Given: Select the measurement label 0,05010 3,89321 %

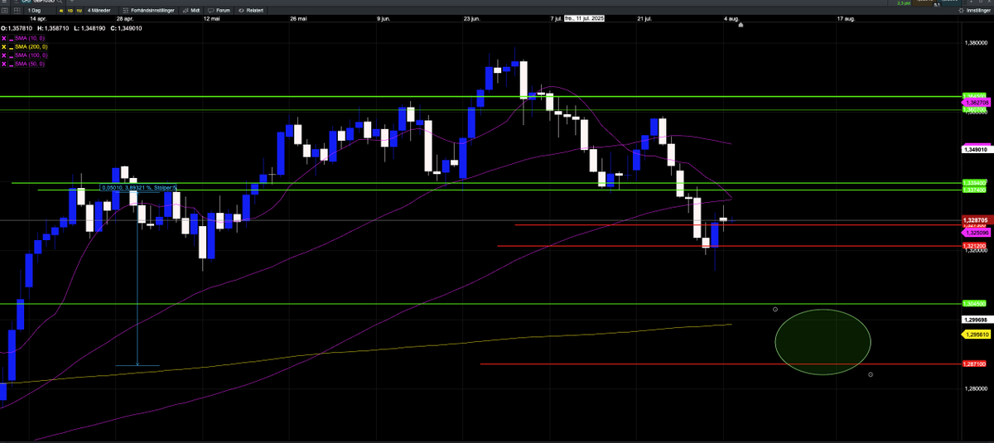Looking at the screenshot, I should pos(138,188).
